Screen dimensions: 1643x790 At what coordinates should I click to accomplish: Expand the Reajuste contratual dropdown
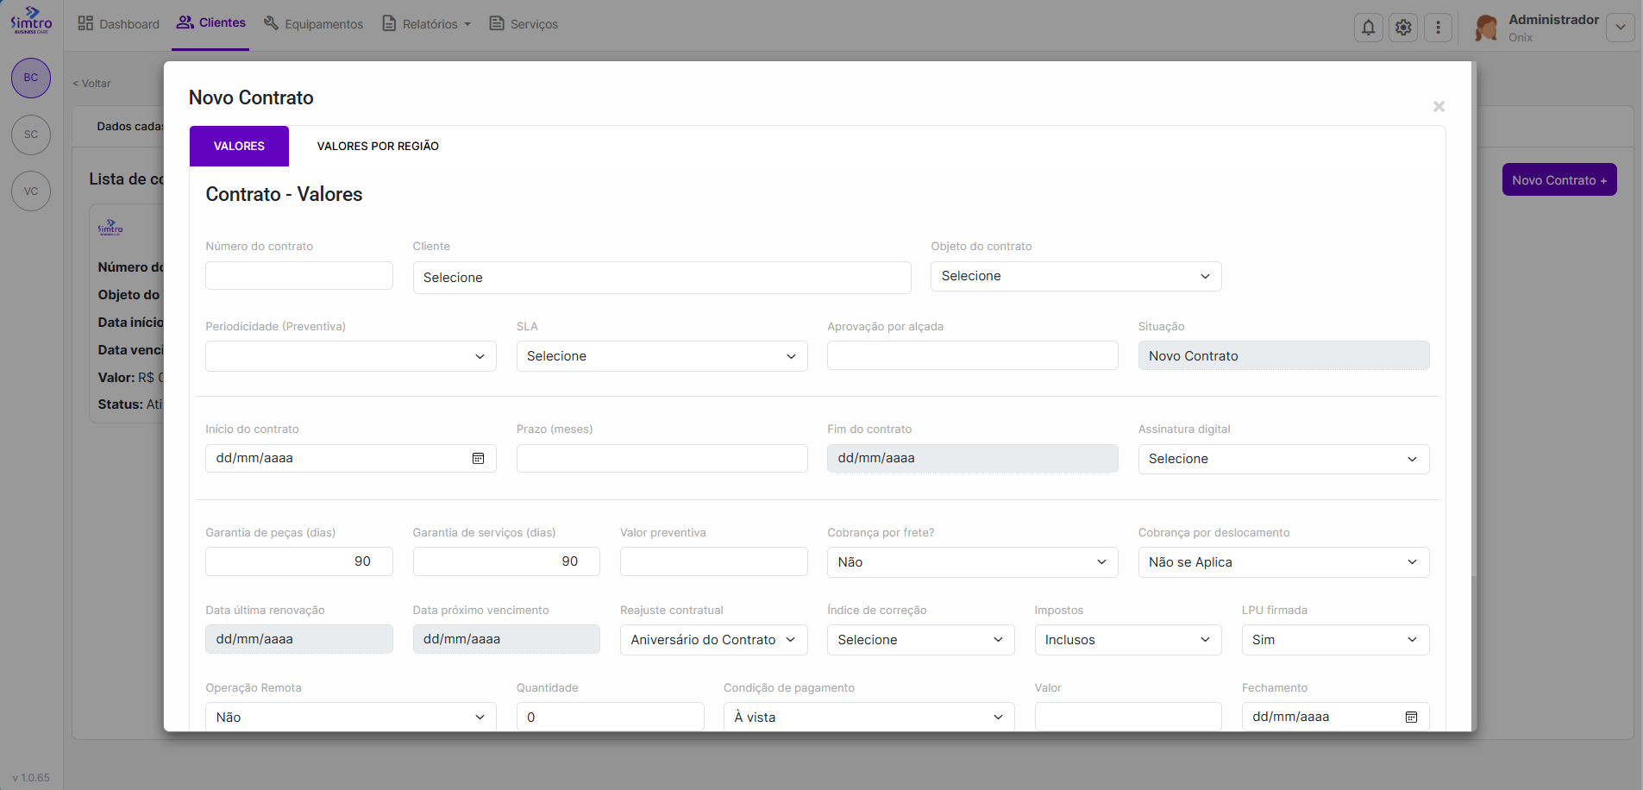click(713, 640)
